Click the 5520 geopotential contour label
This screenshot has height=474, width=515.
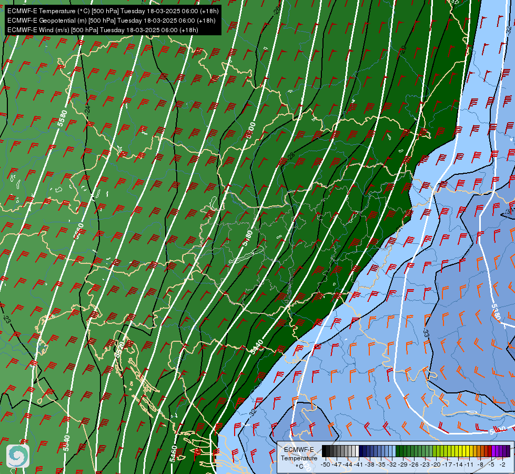point(120,349)
